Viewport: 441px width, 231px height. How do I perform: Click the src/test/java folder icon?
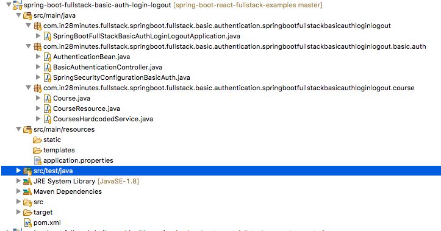(x=27, y=171)
